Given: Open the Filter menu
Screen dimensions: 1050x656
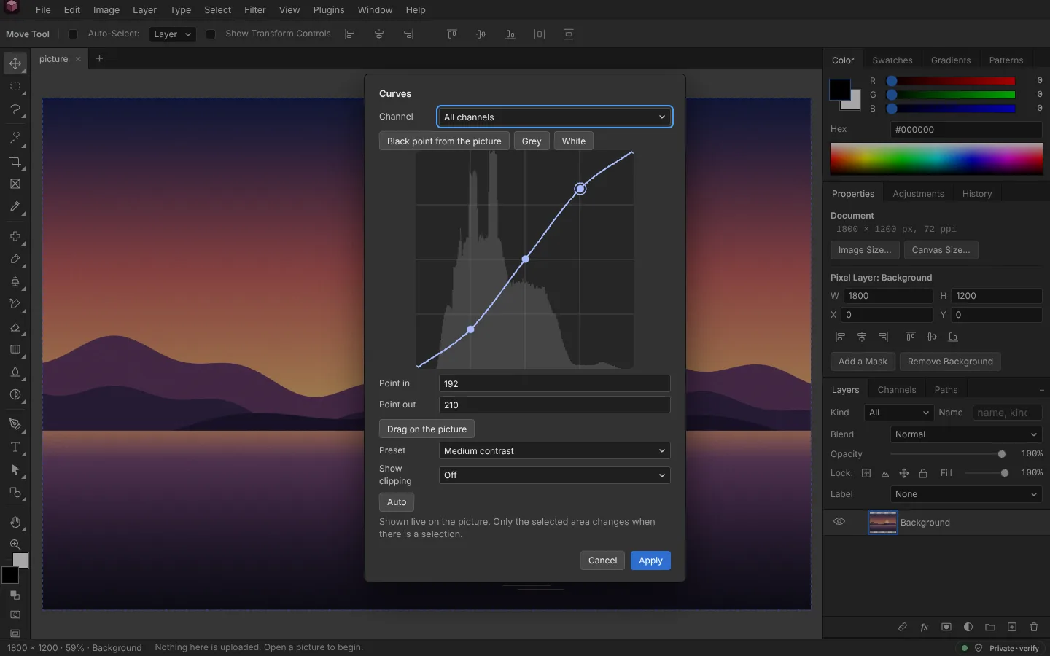Looking at the screenshot, I should (255, 10).
